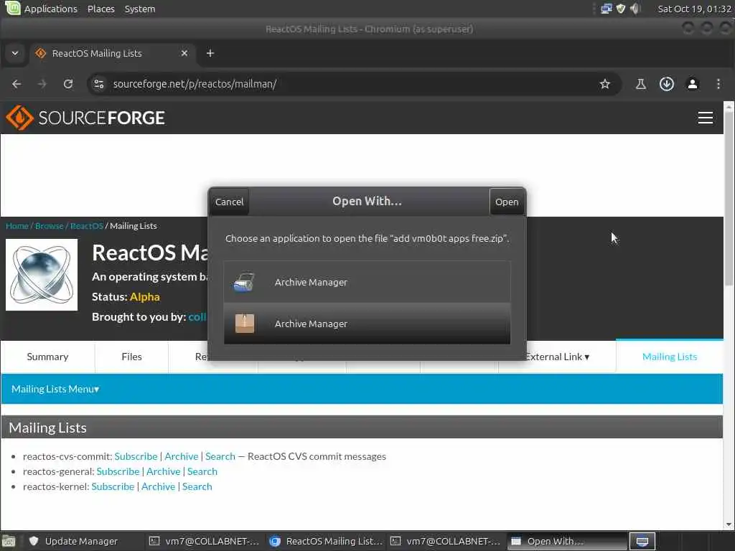Open a new tab with plus button
The image size is (735, 551).
tap(210, 53)
